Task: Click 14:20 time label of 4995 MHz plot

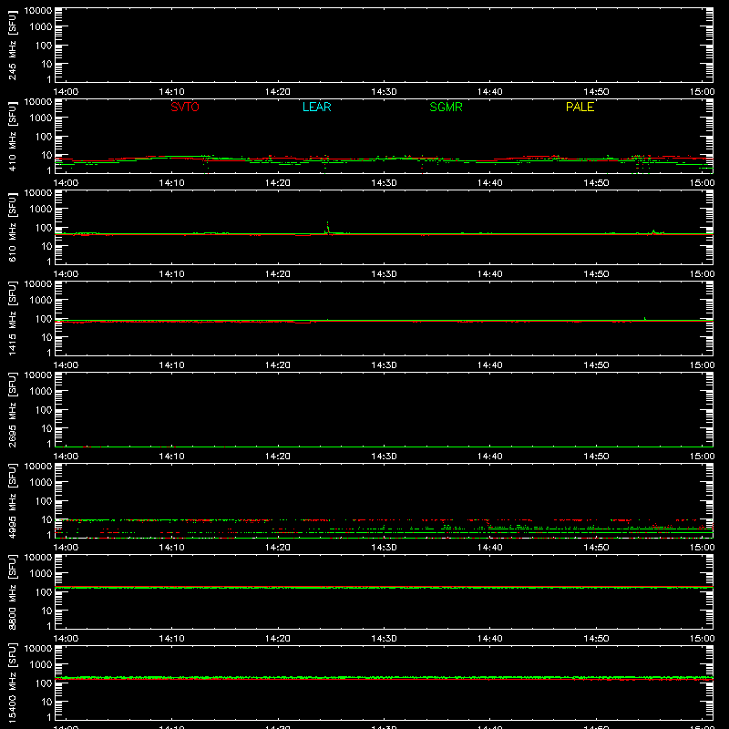Action: 278,548
